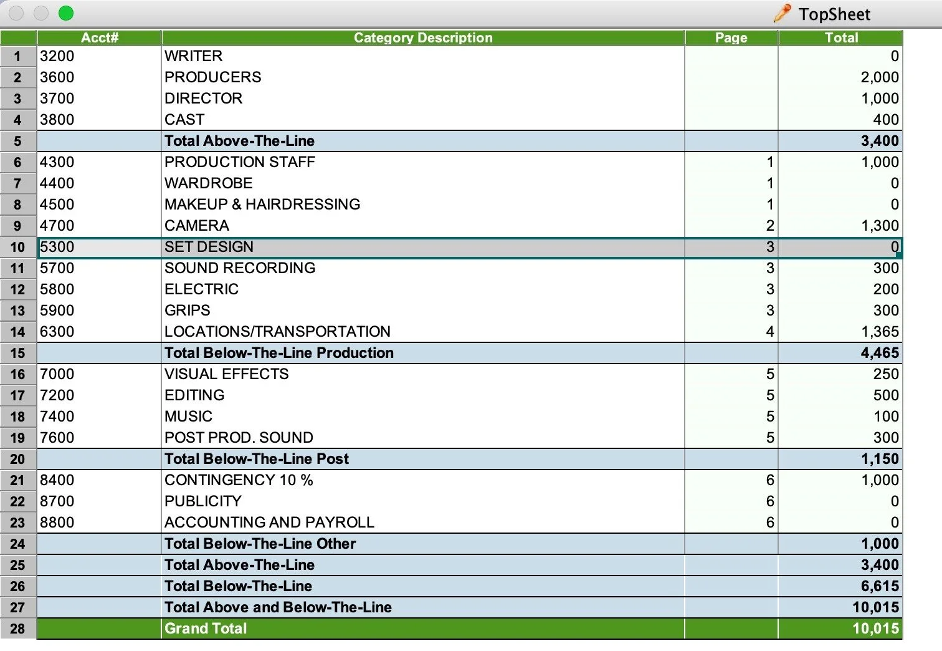Image resolution: width=942 pixels, height=651 pixels.
Task: Select account number 3200 cell
Action: 100,56
